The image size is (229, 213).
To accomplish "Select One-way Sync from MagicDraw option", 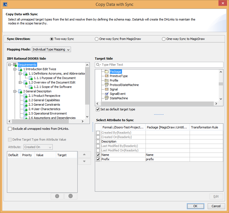I will (x=96, y=39).
